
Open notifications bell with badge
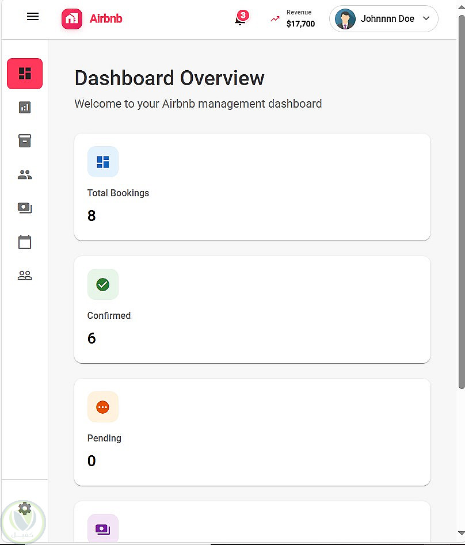tap(240, 20)
